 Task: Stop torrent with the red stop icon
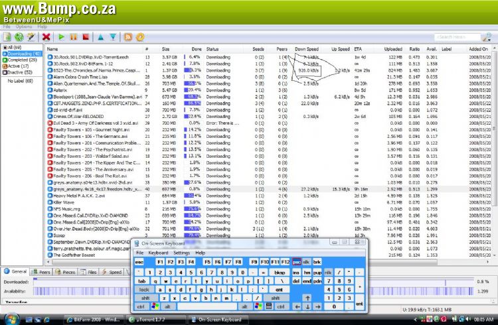tap(84, 37)
